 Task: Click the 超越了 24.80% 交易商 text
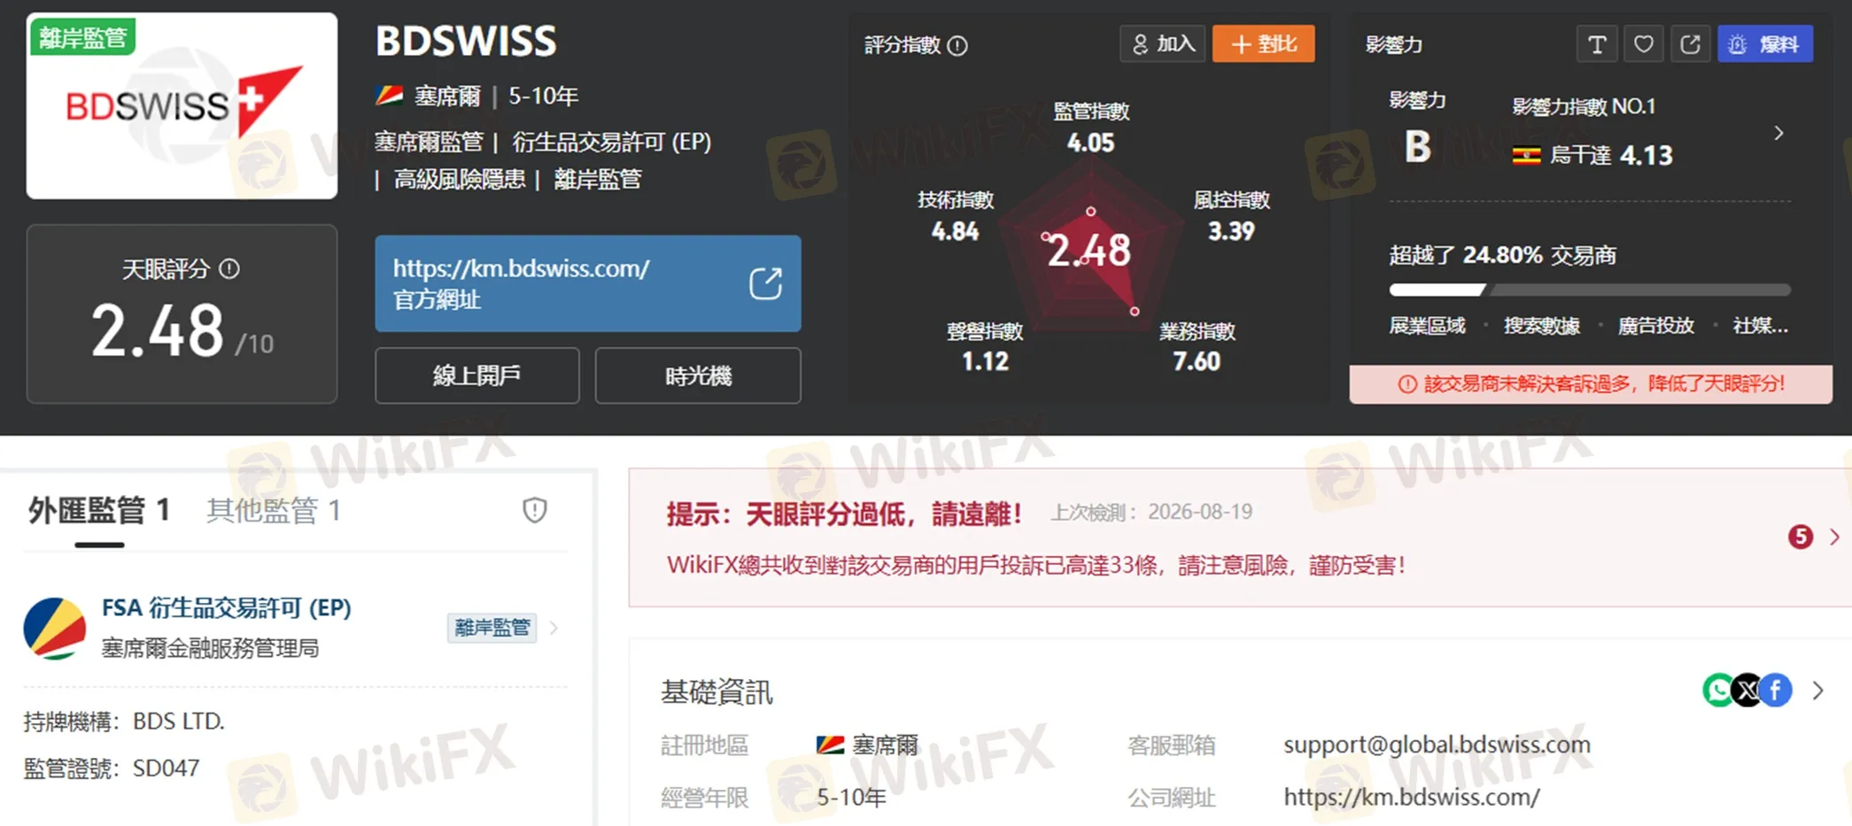click(1502, 256)
